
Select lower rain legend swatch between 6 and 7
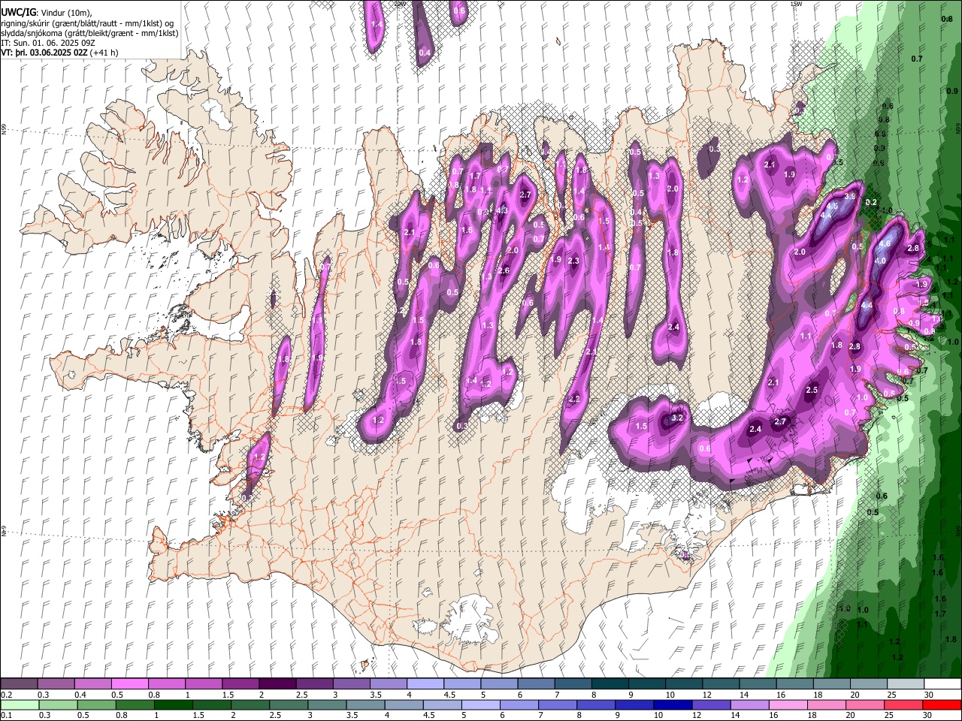click(x=519, y=705)
